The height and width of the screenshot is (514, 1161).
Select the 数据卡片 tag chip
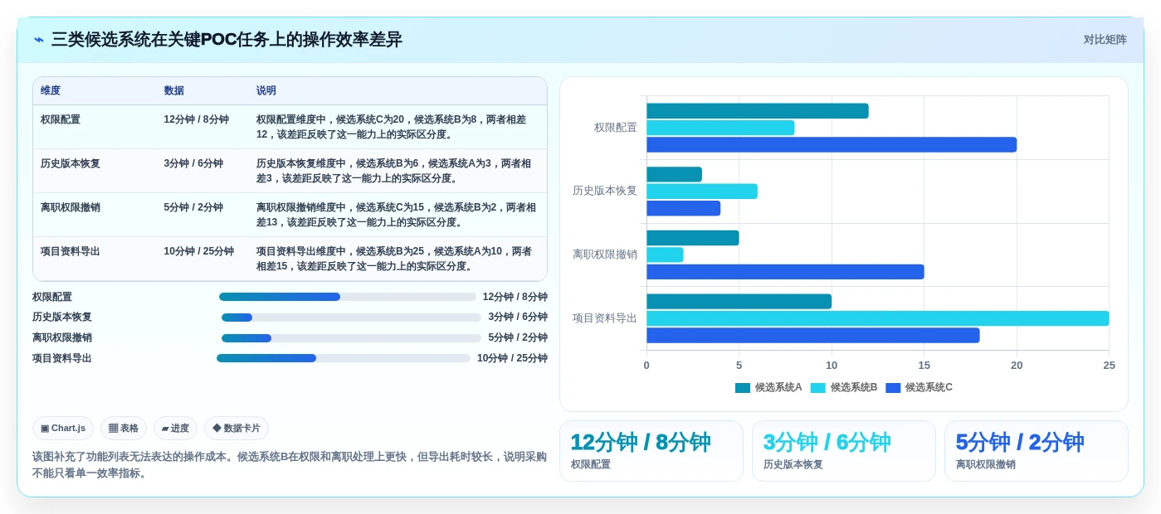(237, 429)
